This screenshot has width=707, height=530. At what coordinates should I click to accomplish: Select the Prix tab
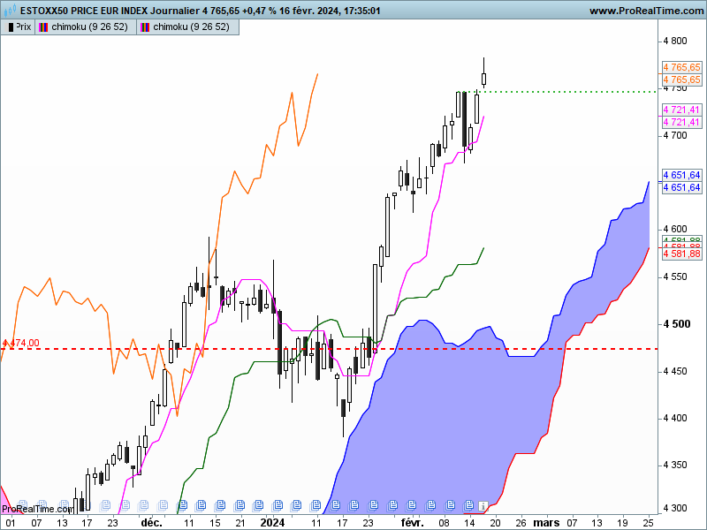tap(18, 27)
